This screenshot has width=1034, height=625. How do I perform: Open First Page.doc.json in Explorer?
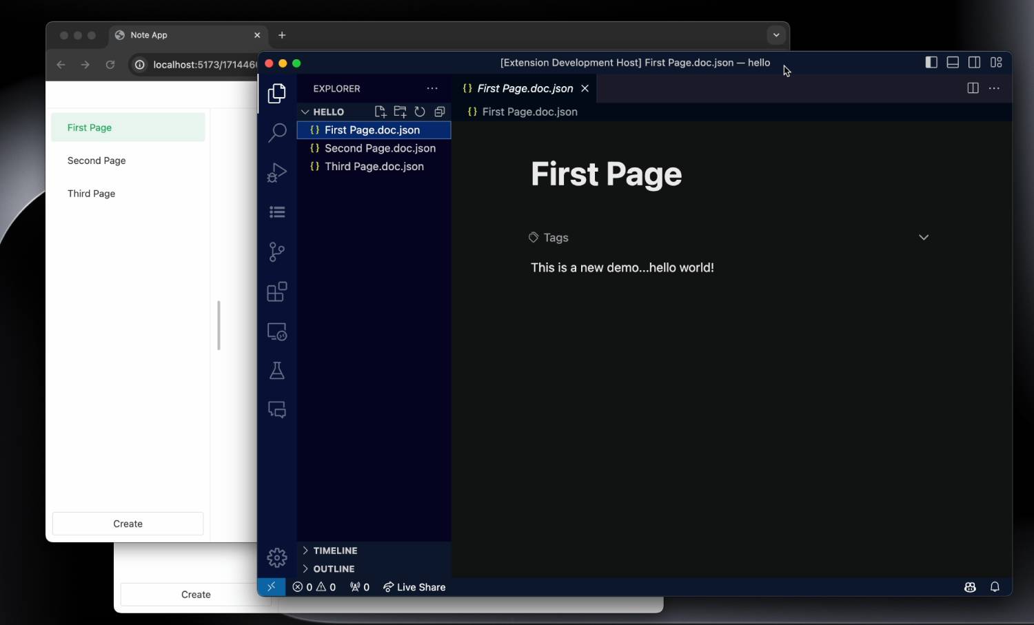coord(374,130)
